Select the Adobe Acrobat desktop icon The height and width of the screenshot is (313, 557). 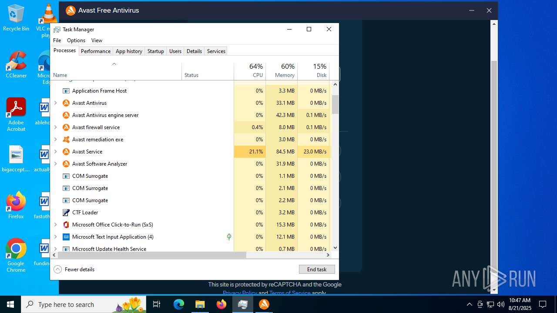click(x=16, y=115)
